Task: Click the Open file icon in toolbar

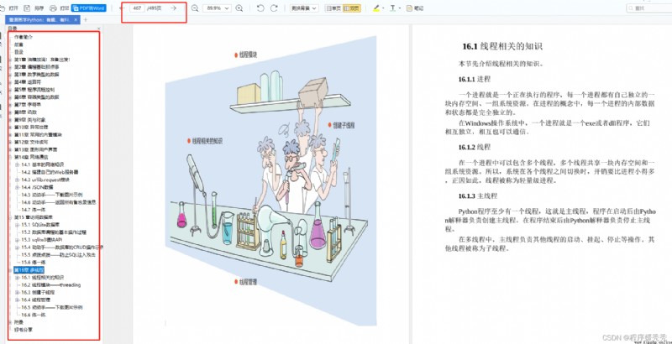Action: coord(3,8)
